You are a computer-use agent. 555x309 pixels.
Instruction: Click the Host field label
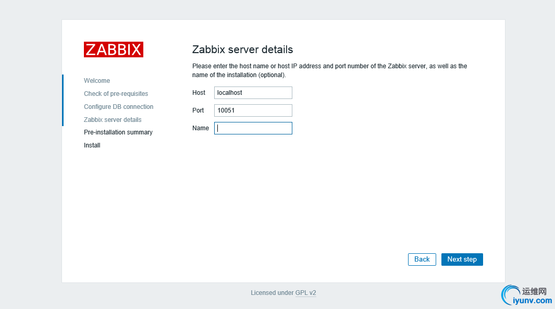(199, 93)
